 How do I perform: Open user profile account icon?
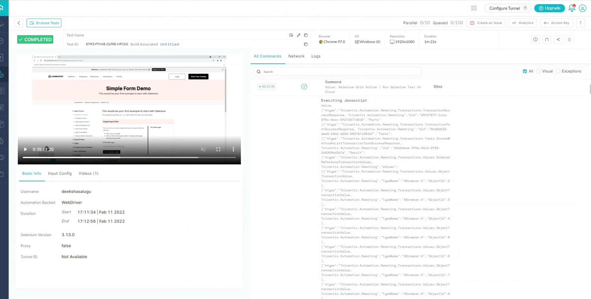pyautogui.click(x=582, y=8)
